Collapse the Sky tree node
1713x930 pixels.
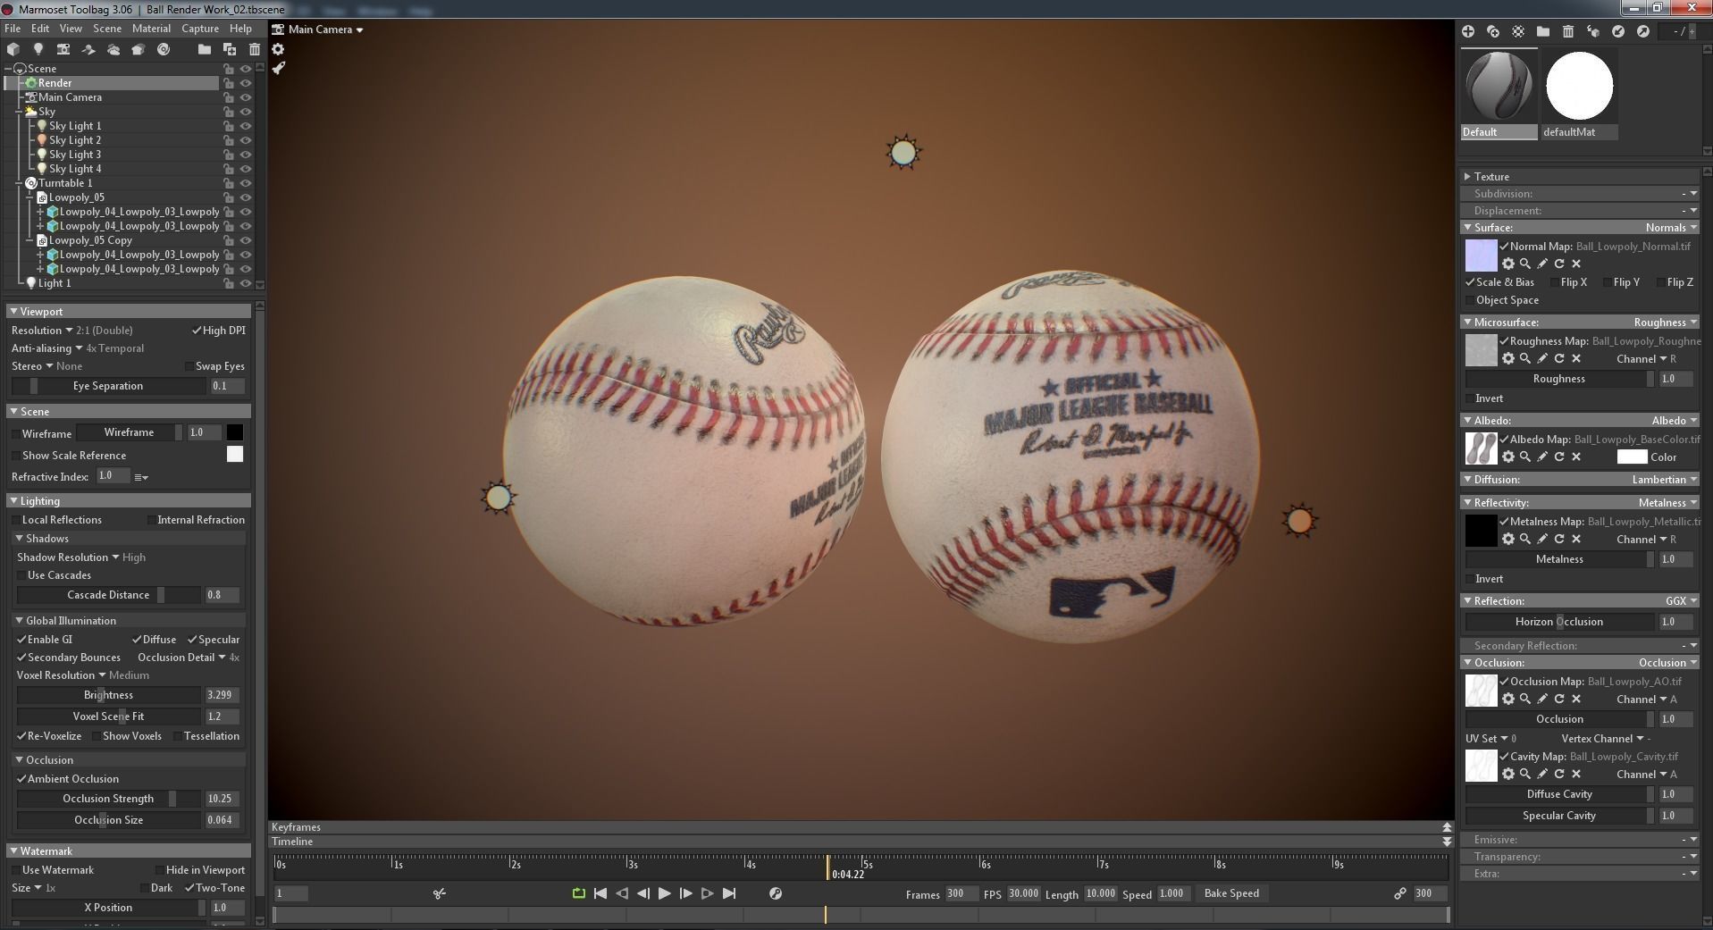[19, 112]
